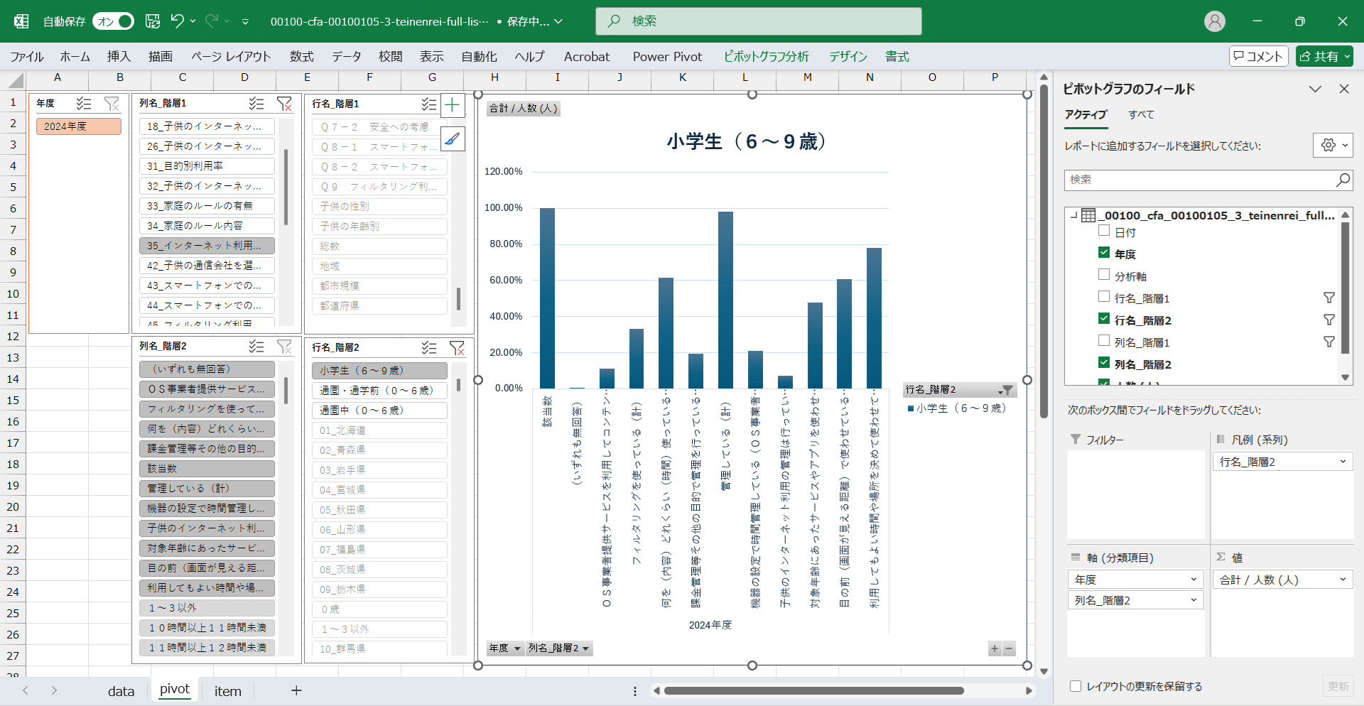Click the 共有 share button
The image size is (1364, 706).
[x=1324, y=56]
